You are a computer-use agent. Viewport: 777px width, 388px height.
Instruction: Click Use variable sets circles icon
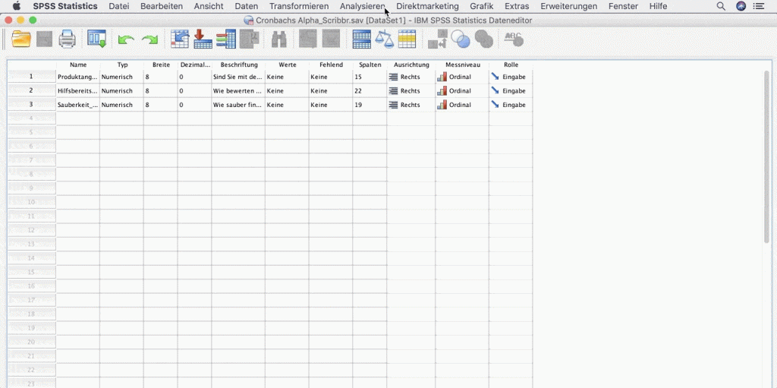pos(461,39)
